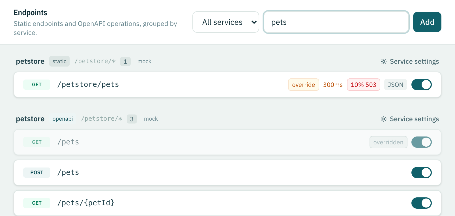This screenshot has height=216, width=455.
Task: Click the pets search input field
Action: tap(336, 22)
